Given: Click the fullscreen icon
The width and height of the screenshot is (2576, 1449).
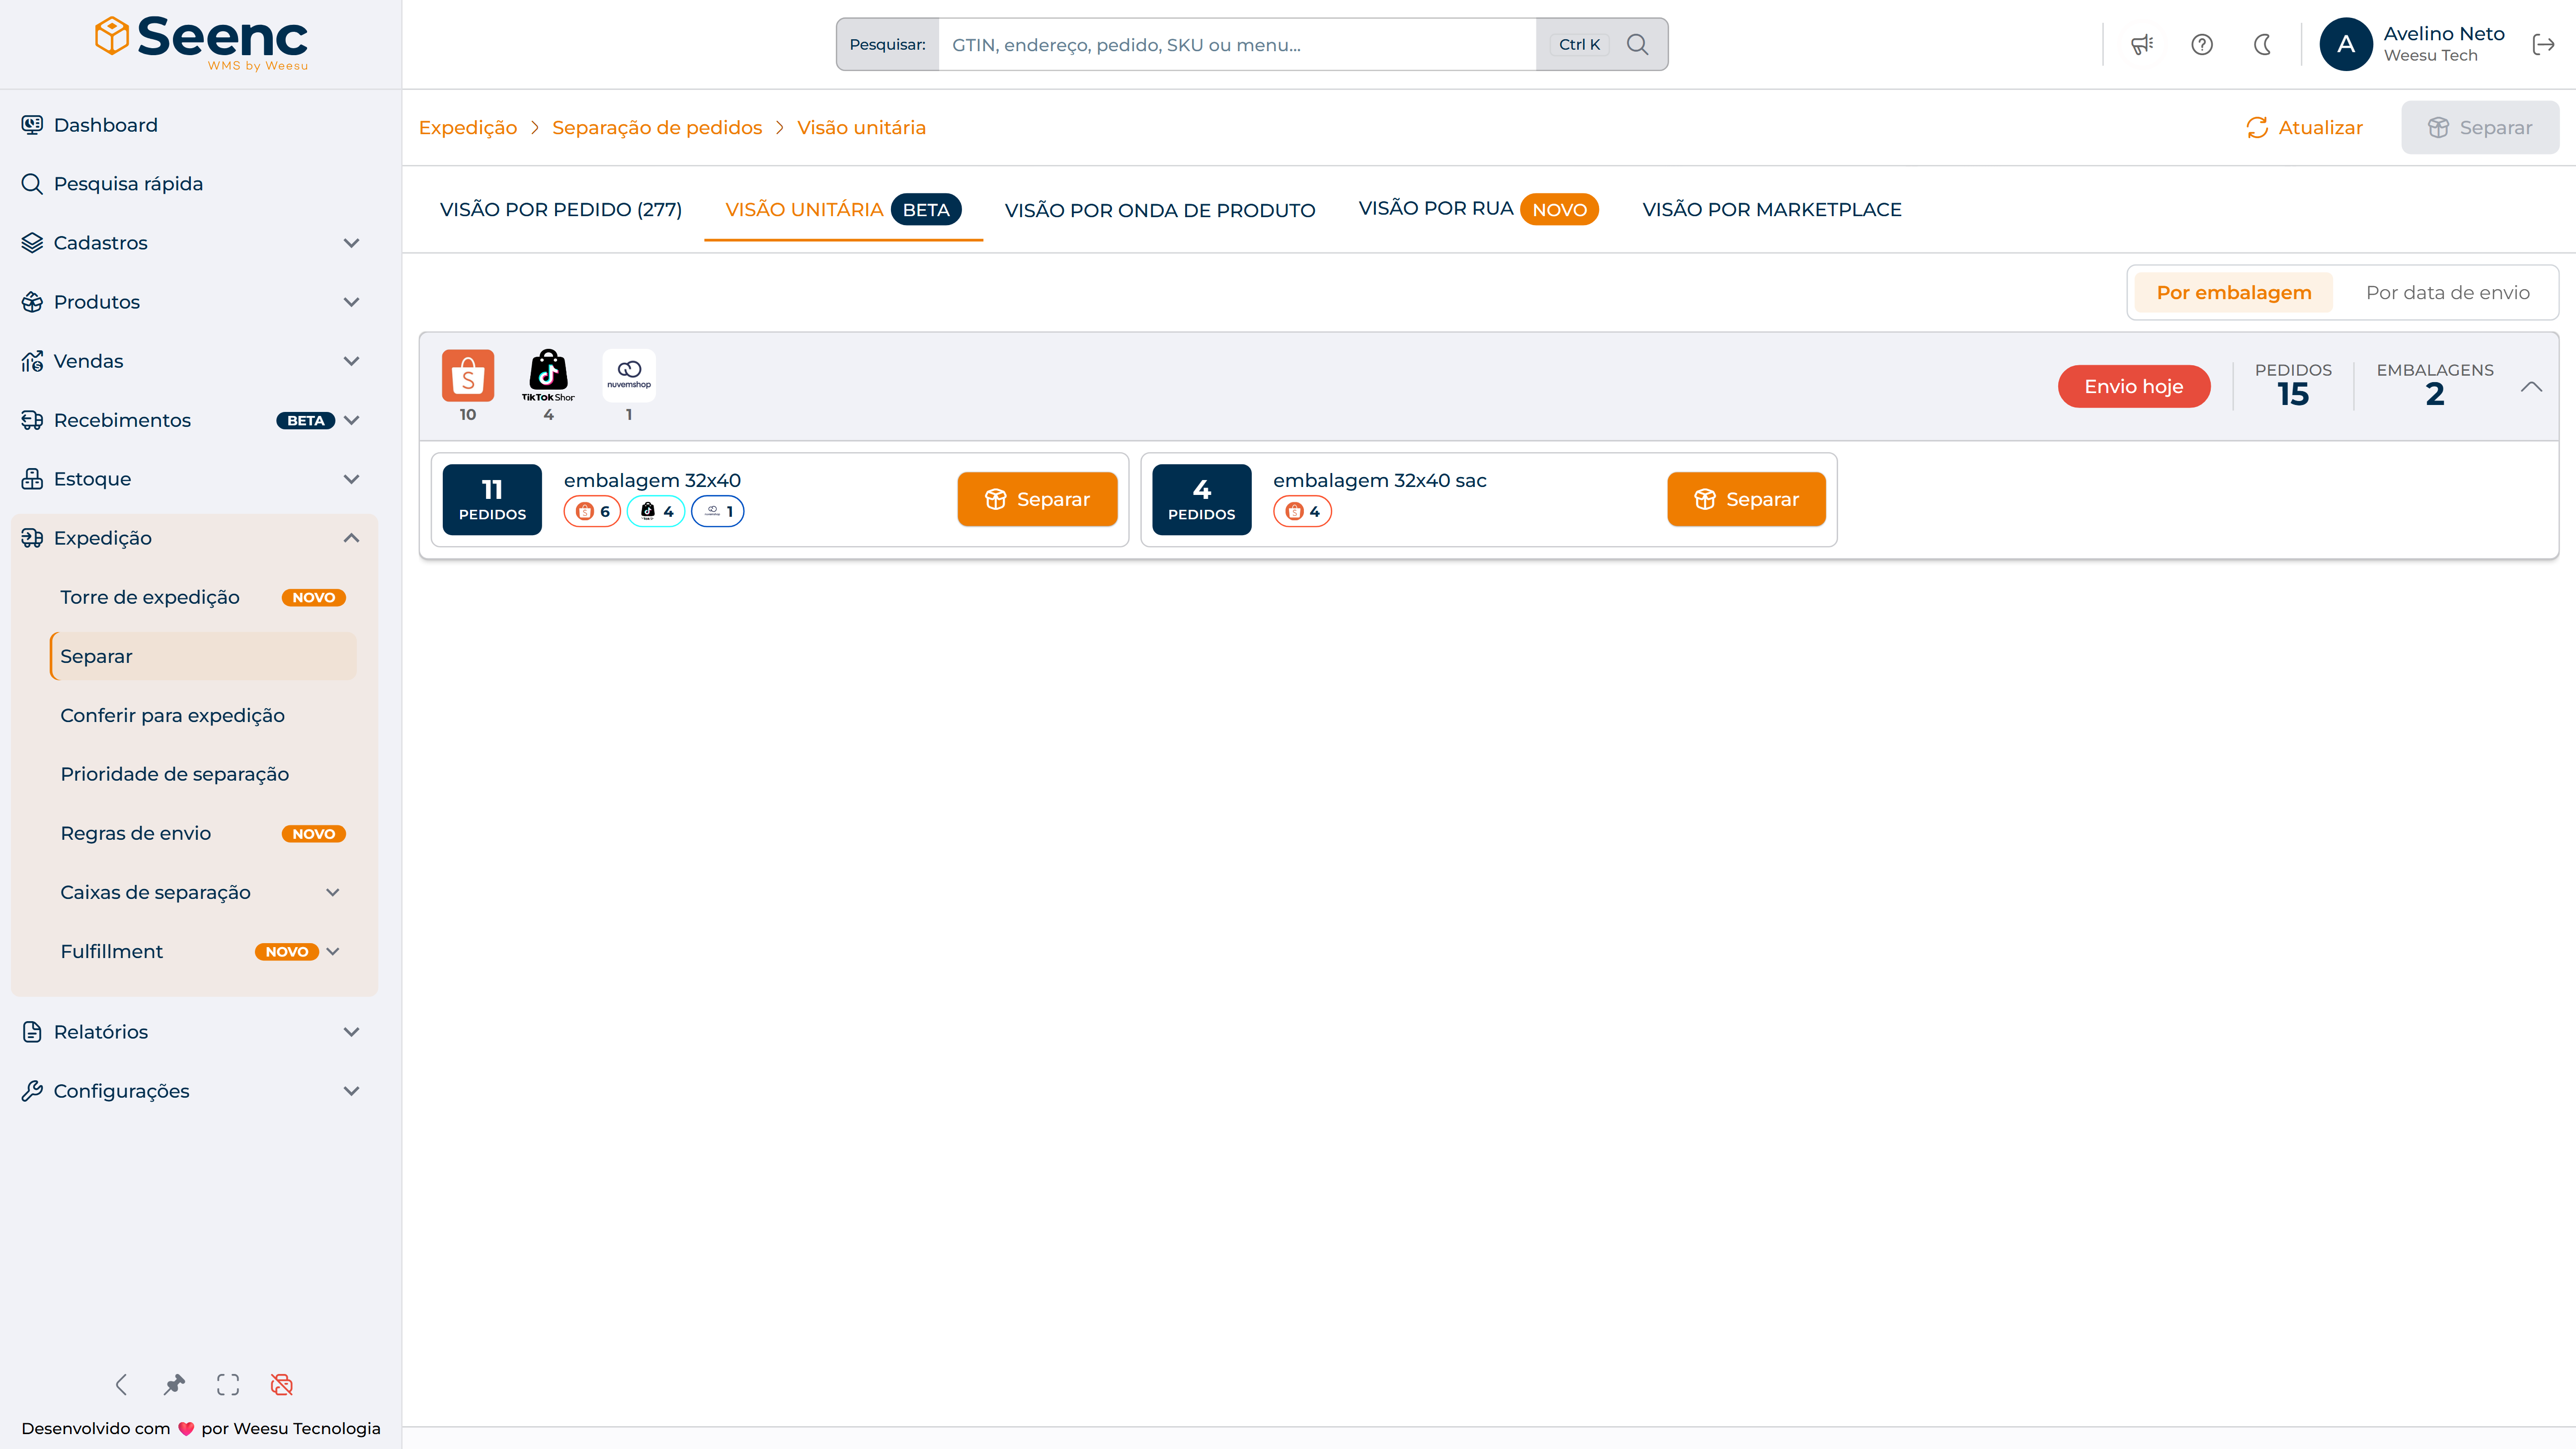Looking at the screenshot, I should (228, 1384).
